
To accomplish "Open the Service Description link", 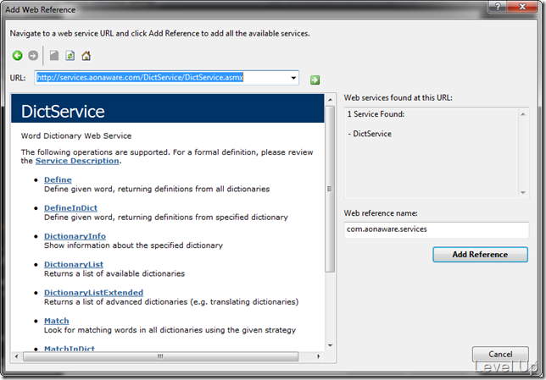I will click(77, 161).
